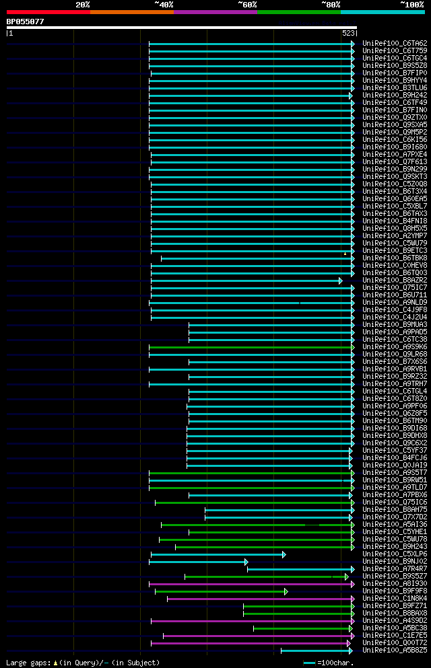Open hit UniRef100_B9HYY4
This screenshot has width=431, height=668.
pyautogui.click(x=395, y=81)
